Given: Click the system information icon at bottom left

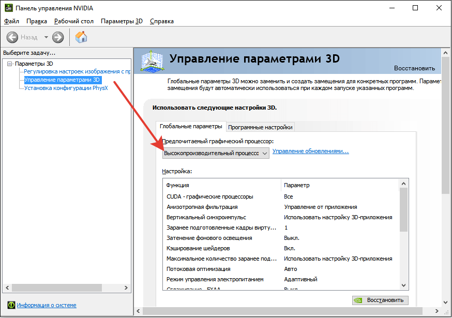Looking at the screenshot, I should [x=11, y=305].
